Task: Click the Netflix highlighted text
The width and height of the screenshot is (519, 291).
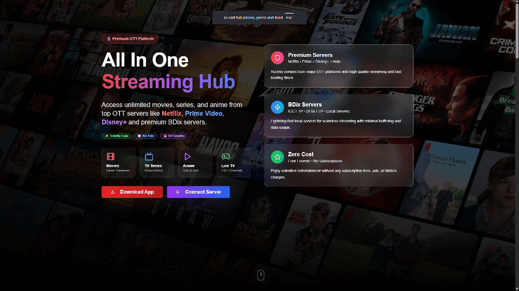Action: pos(171,114)
